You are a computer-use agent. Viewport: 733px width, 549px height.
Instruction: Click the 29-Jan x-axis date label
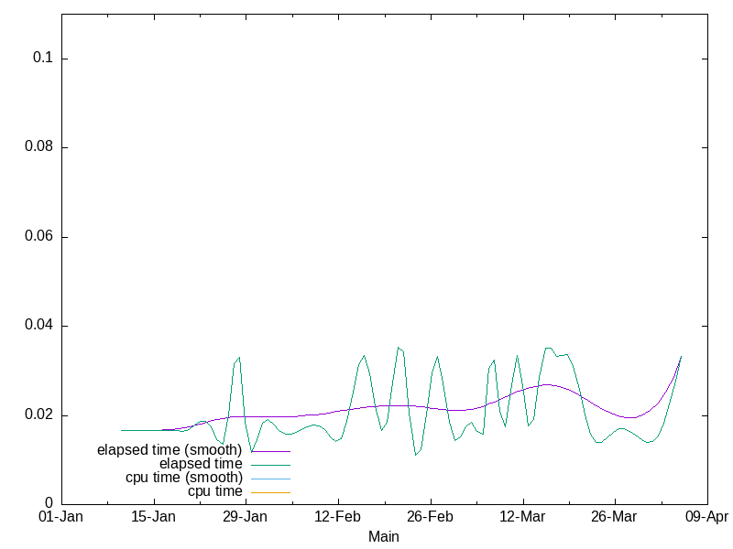click(245, 518)
